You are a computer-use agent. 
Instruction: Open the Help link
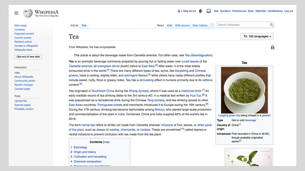coord(17,73)
